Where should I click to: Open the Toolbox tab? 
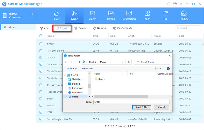click(x=184, y=15)
